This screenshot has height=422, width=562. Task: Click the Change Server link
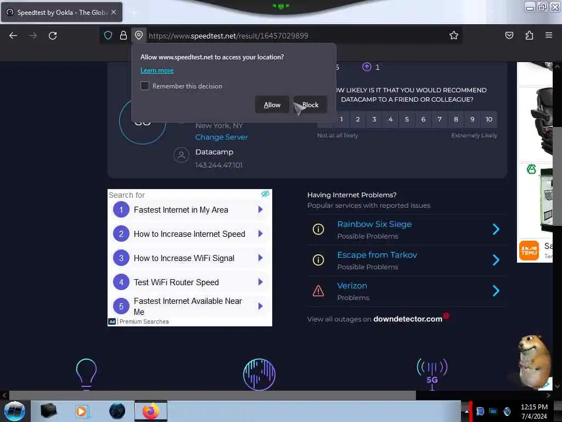click(222, 137)
